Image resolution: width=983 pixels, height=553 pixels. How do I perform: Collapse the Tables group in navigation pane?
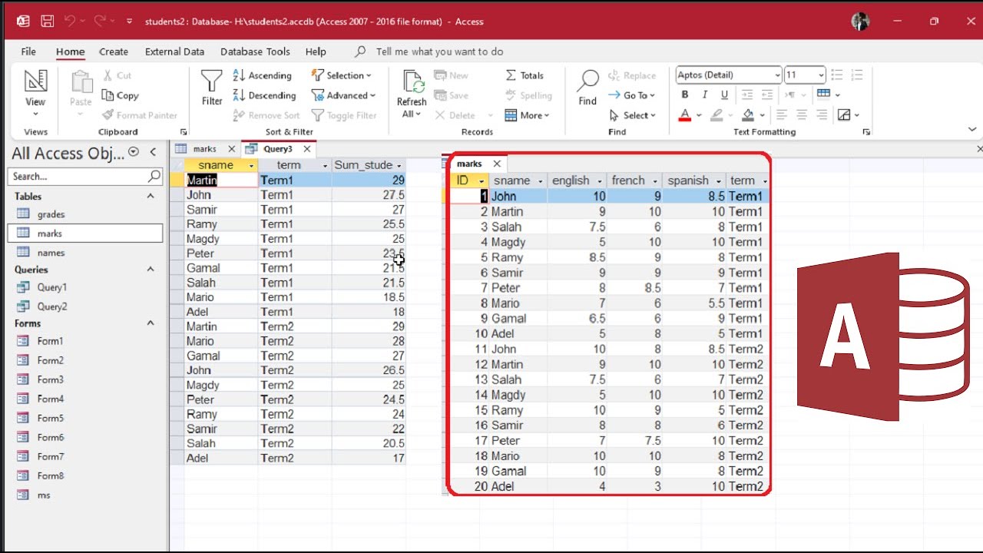151,197
